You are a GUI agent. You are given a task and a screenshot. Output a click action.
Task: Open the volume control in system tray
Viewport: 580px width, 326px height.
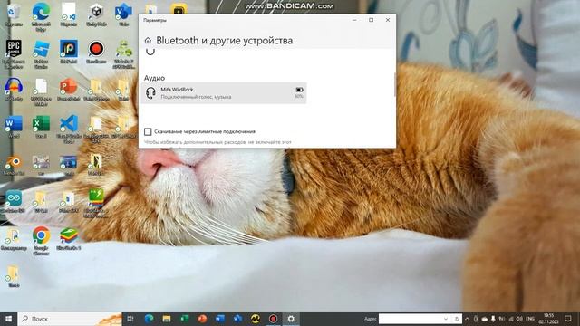click(x=519, y=319)
